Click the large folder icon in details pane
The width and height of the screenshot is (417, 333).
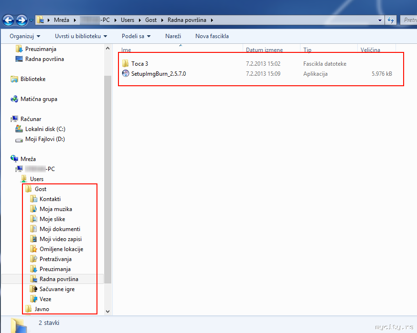(x=19, y=325)
